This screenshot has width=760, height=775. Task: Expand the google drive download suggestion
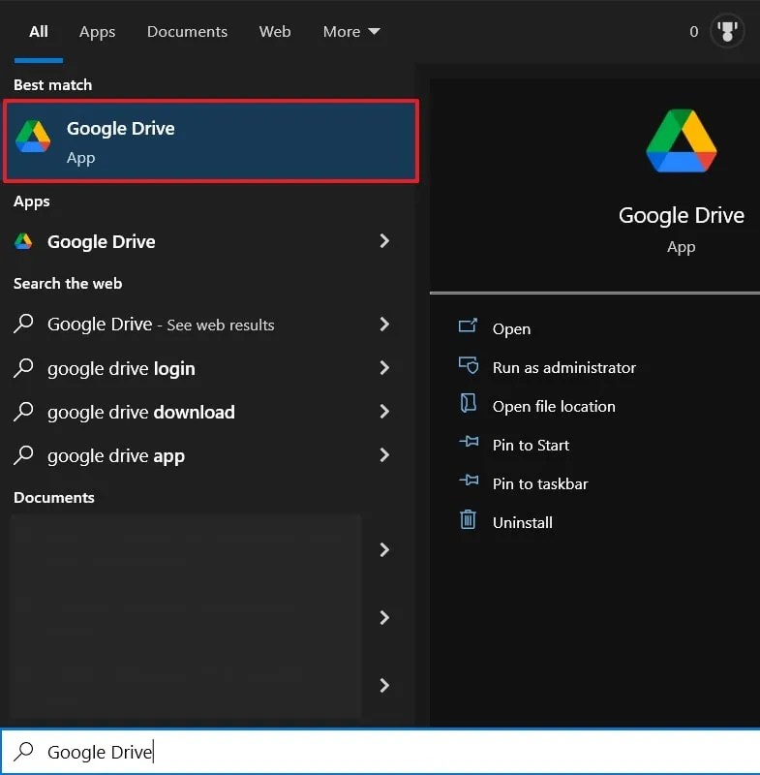point(384,412)
